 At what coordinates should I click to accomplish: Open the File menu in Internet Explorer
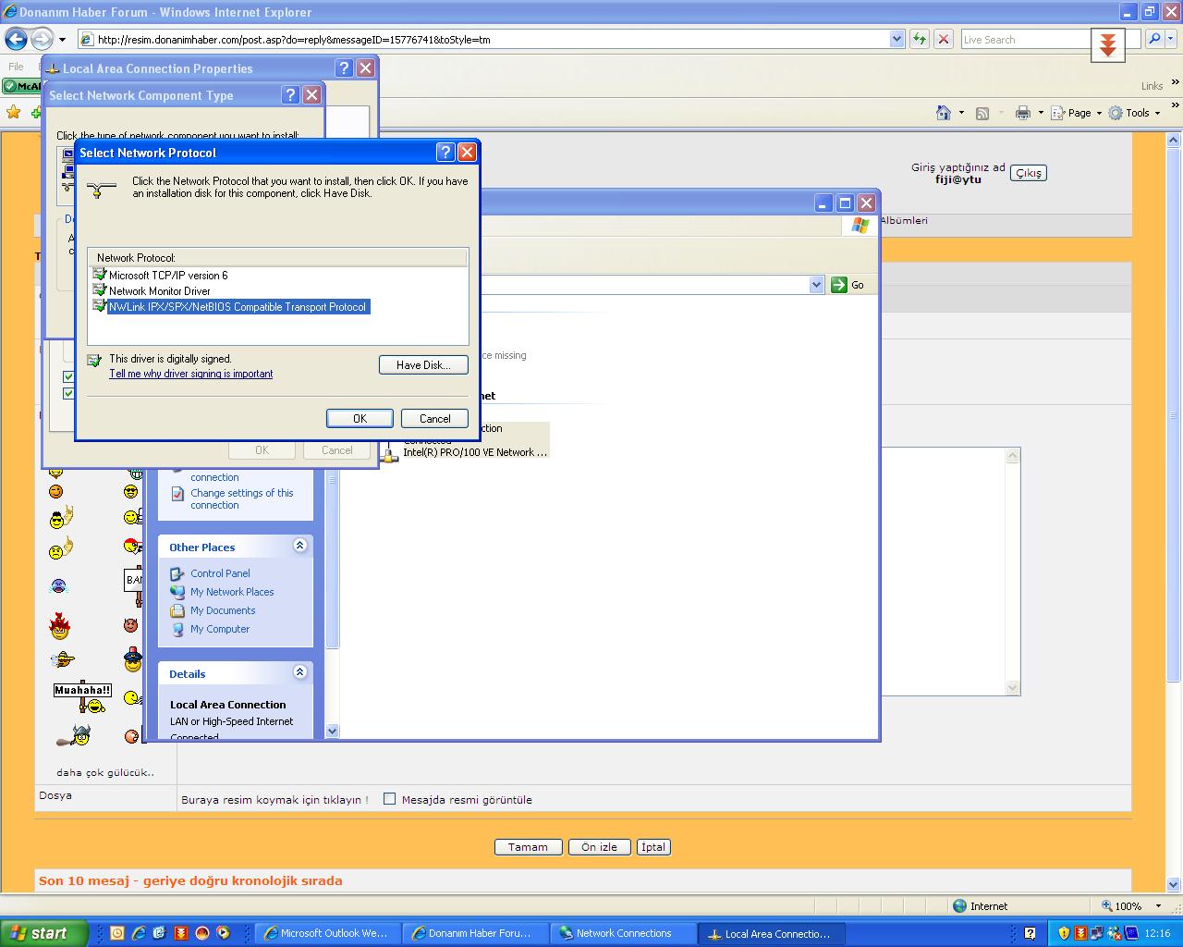(16, 67)
